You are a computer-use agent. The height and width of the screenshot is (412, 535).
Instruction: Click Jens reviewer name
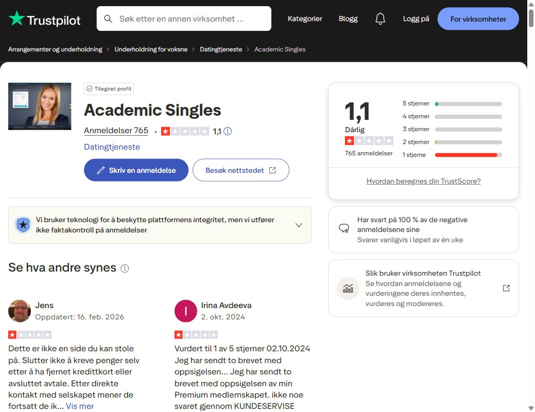(44, 306)
